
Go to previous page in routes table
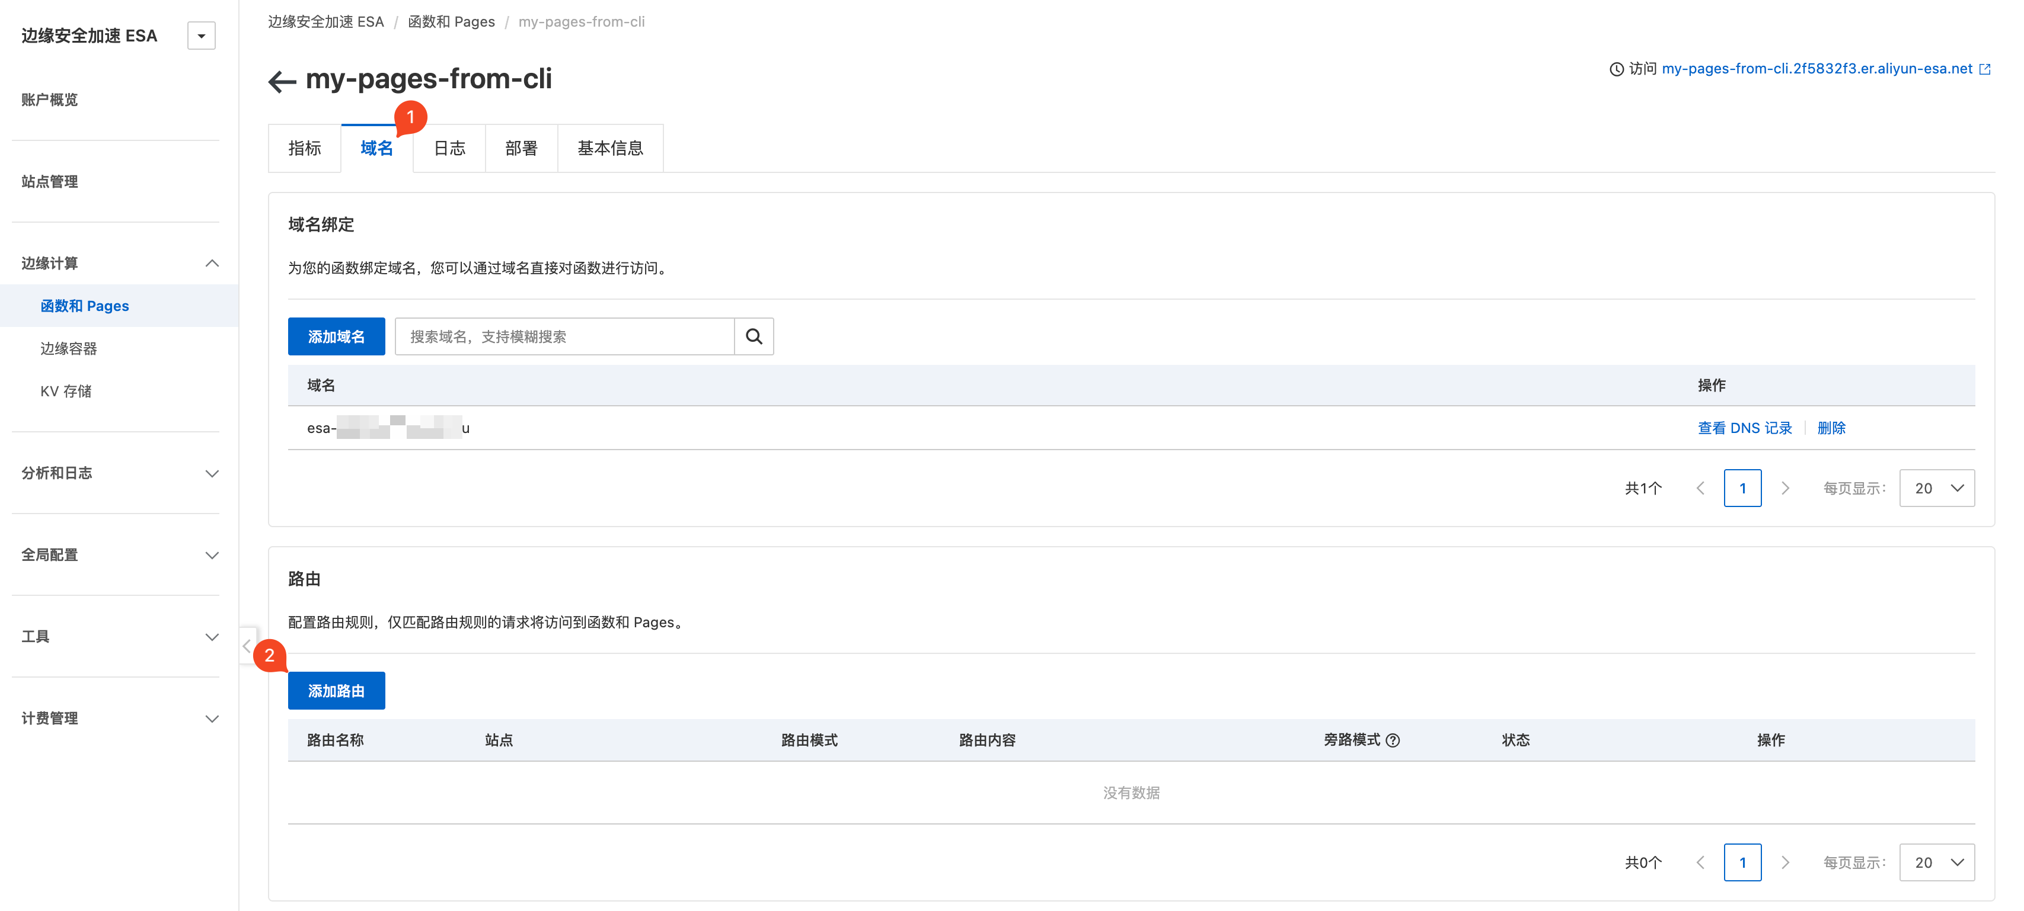[x=1700, y=862]
